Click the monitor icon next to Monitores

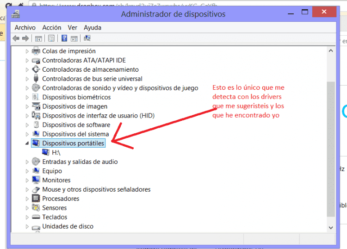coord(36,180)
